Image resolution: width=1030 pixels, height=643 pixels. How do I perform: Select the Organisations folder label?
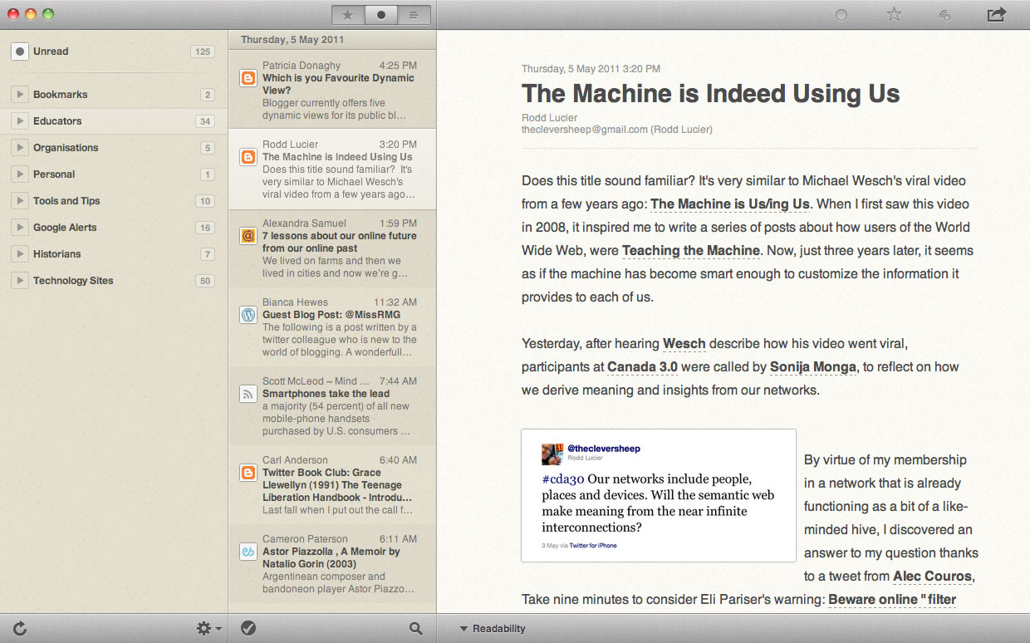click(66, 148)
